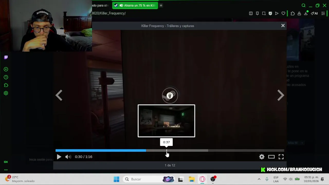
Task: Click the 0:30 / 1:16 time display
Action: click(x=84, y=157)
